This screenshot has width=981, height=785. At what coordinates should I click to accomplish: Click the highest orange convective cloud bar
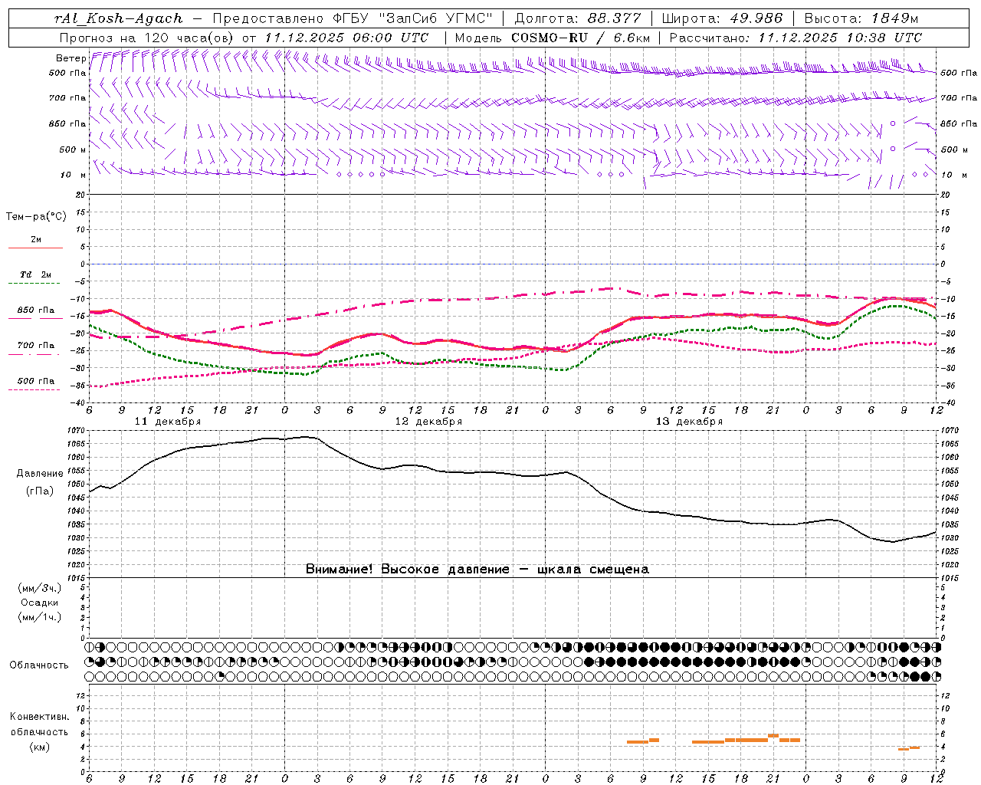pos(773,735)
